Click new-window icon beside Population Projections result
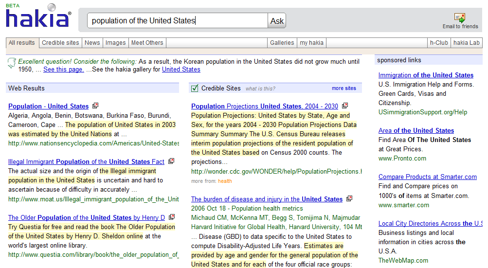Image resolution: width=488 pixels, height=268 pixels. (x=345, y=106)
